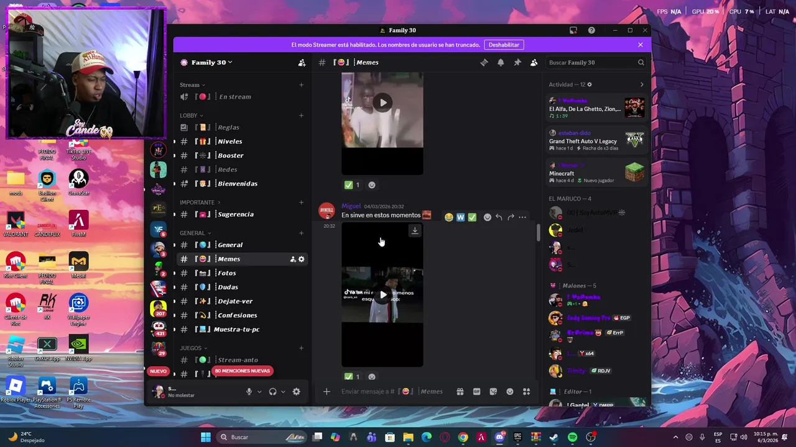796x447 pixels.
Task: Dismiss the Streamer mode banner
Action: [641, 45]
